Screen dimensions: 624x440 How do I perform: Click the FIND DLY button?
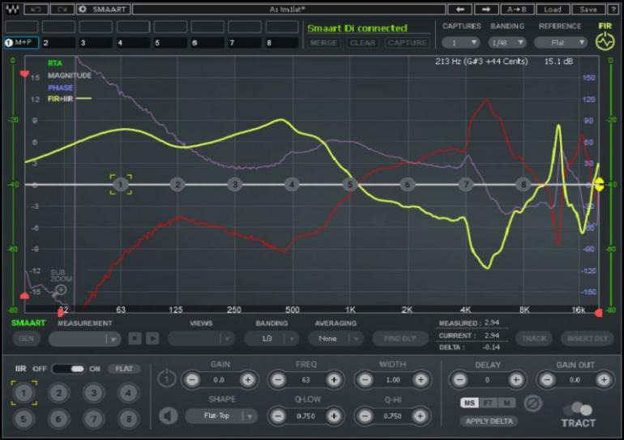pyautogui.click(x=400, y=339)
